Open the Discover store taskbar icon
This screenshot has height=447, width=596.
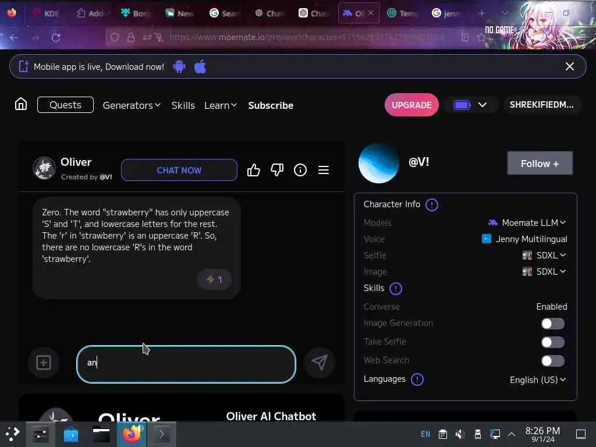70,434
